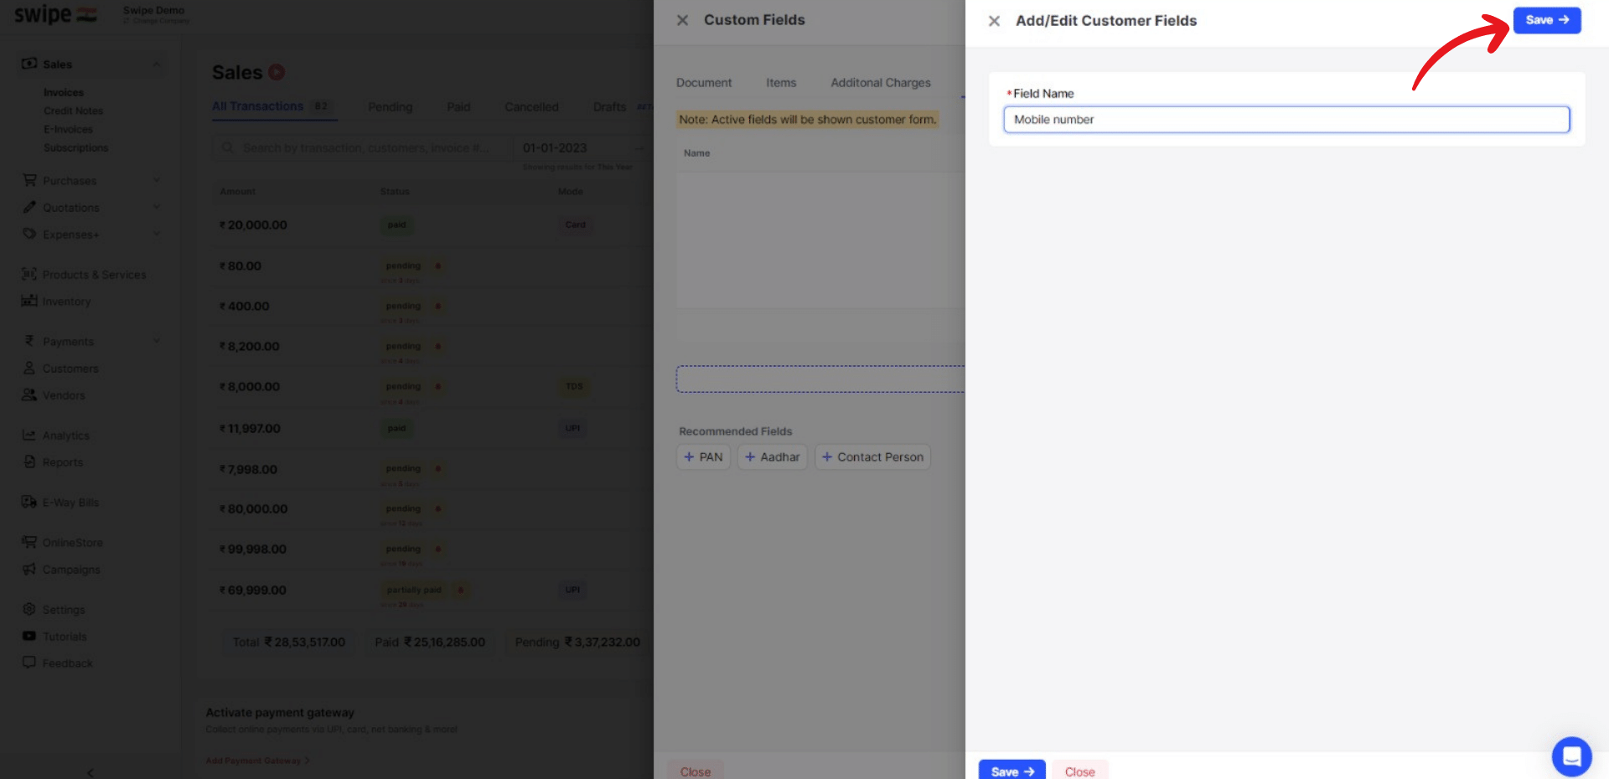Click the Customers person icon
Viewport: 1609px width, 779px height.
29,368
